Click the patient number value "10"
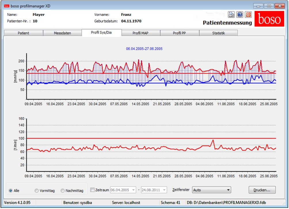This screenshot has width=289, height=209. click(35, 21)
